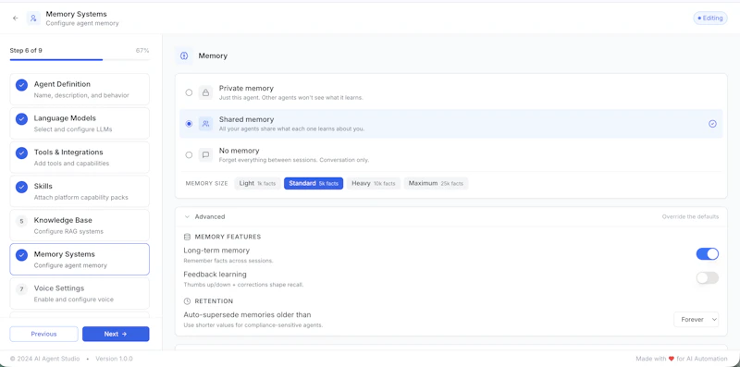740x367 pixels.
Task: Click the step 7 number badge
Action: point(21,288)
